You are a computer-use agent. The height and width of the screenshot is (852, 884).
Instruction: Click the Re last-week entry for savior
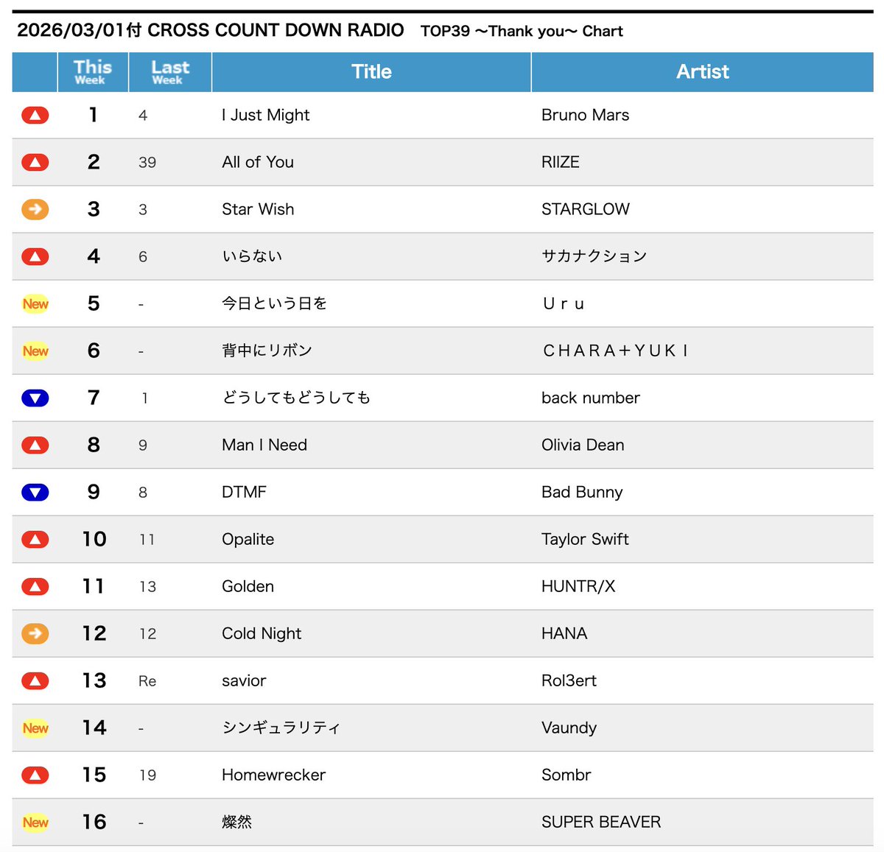point(147,681)
